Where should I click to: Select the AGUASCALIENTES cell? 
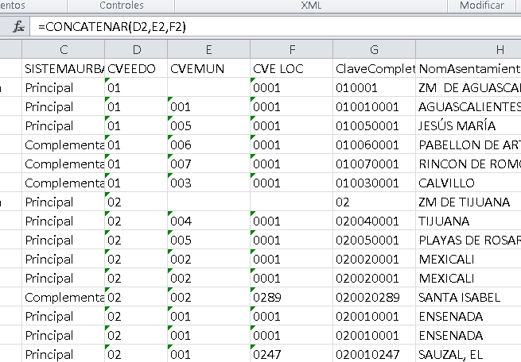click(469, 106)
